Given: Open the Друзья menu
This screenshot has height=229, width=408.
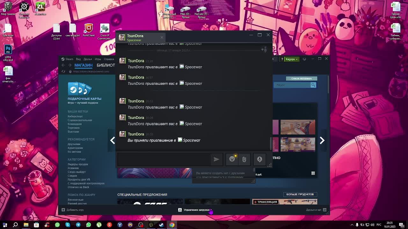Looking at the screenshot, I should [88, 59].
